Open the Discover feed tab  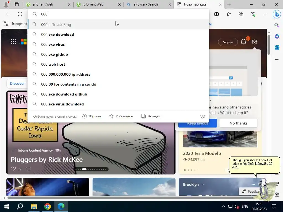[17, 83]
